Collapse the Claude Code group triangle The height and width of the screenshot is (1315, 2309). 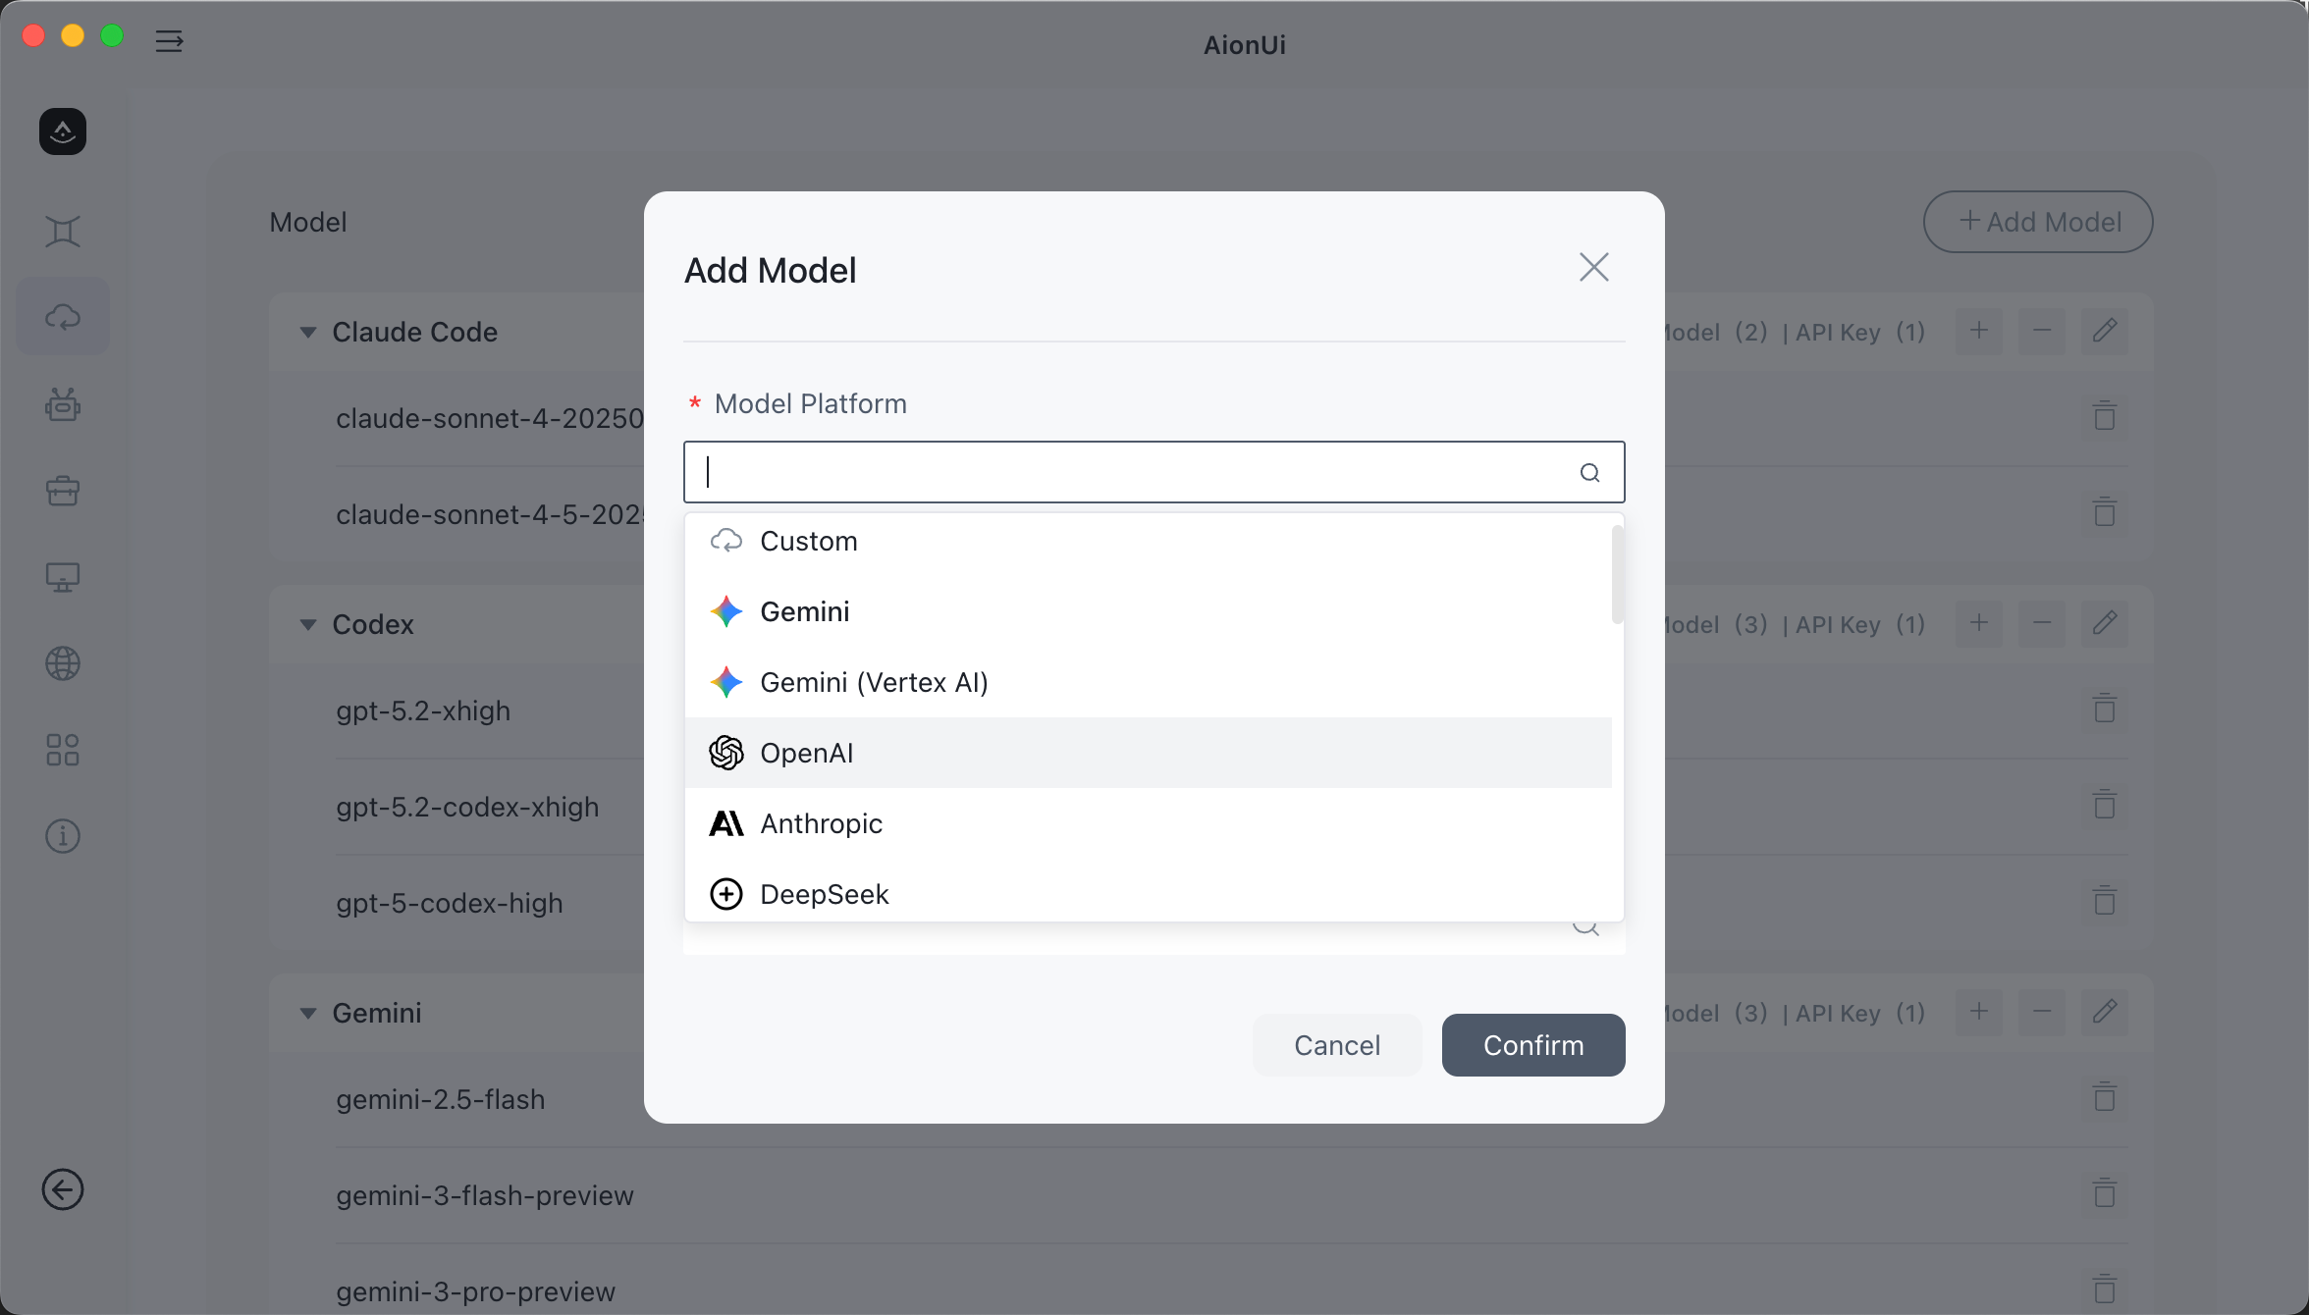pyautogui.click(x=308, y=333)
